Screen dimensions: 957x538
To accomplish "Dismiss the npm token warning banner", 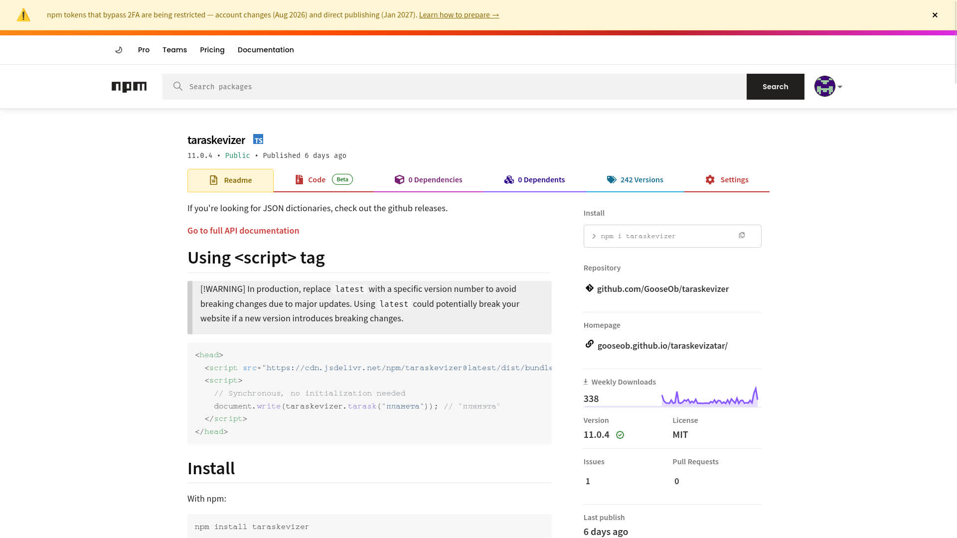I will point(935,15).
